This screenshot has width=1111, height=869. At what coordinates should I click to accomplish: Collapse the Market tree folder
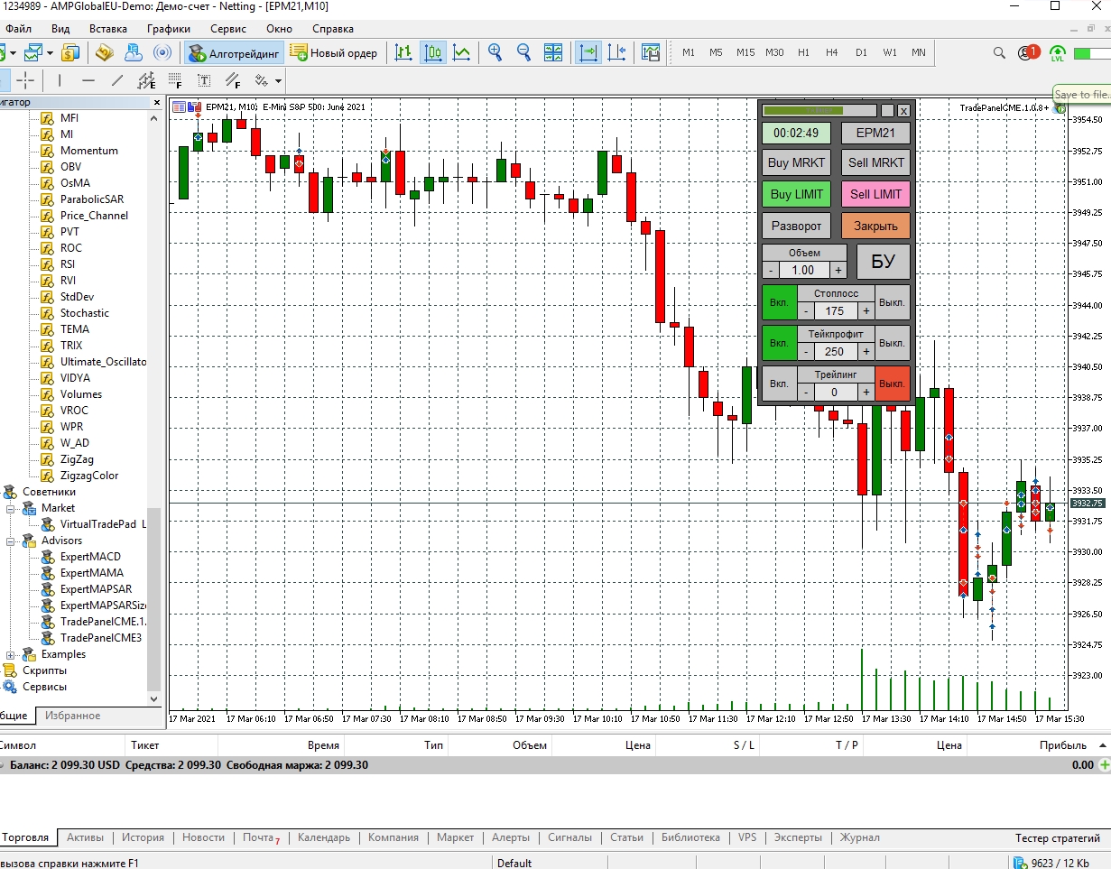point(11,508)
